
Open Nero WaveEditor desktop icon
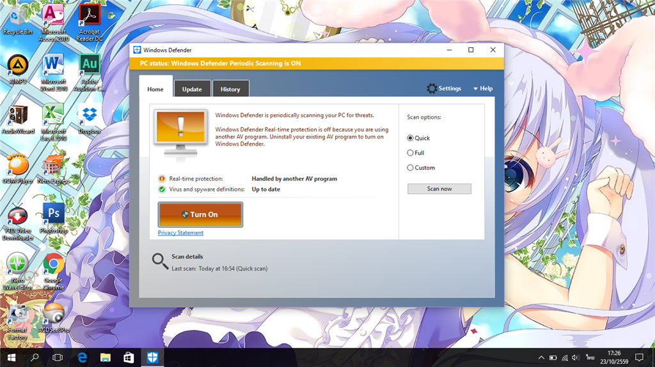click(x=17, y=272)
